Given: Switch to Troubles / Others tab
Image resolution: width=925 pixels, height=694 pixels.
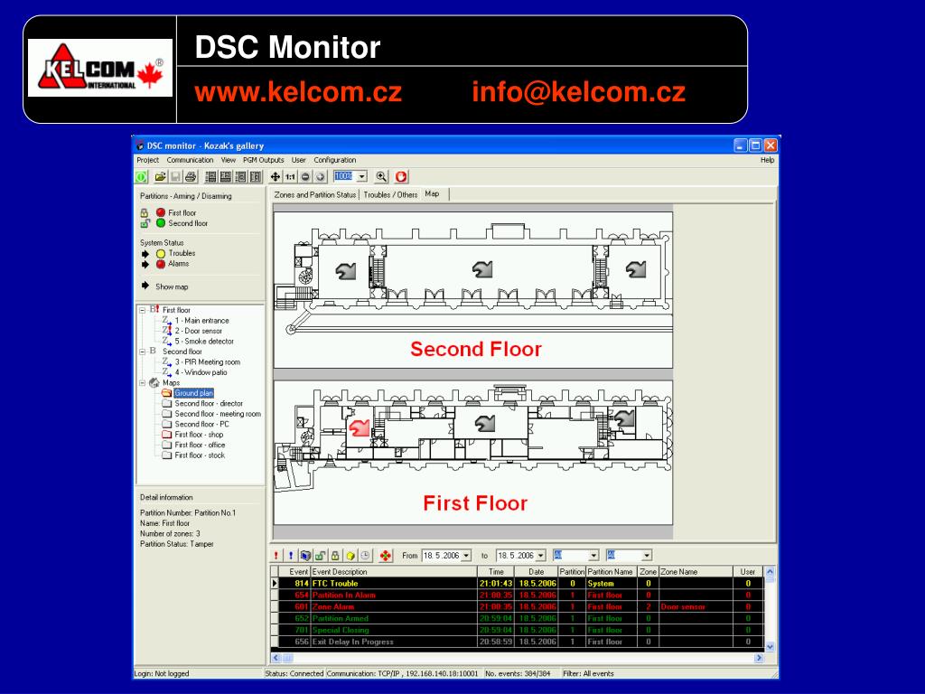Looking at the screenshot, I should [x=390, y=195].
